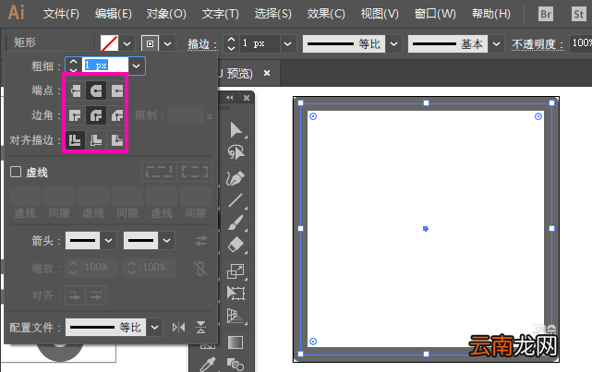Expand the fill color dropdown arrow
This screenshot has width=592, height=372.
[x=127, y=43]
